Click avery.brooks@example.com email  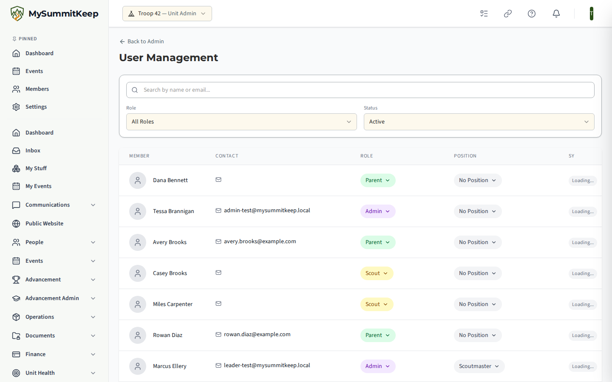click(x=260, y=242)
